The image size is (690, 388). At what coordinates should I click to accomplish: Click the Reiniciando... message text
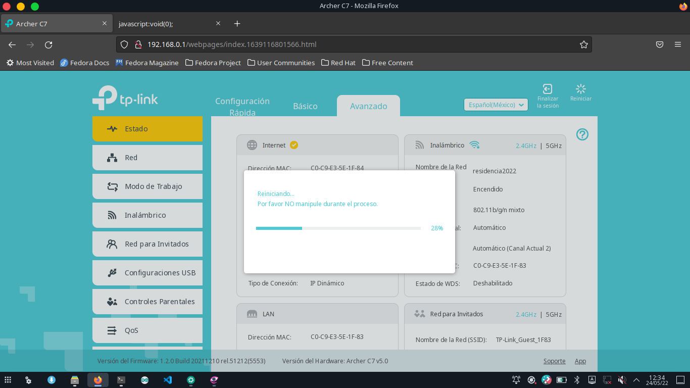(x=276, y=193)
